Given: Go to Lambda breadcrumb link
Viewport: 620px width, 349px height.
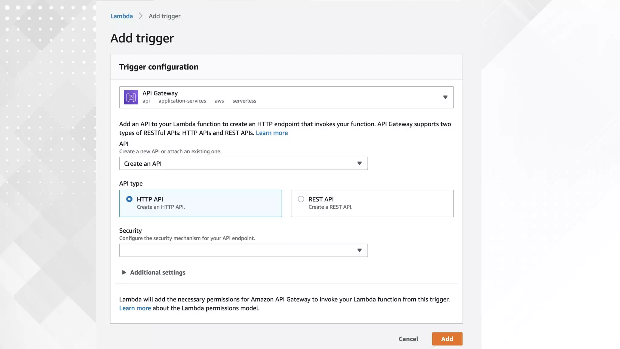Looking at the screenshot, I should click(121, 16).
